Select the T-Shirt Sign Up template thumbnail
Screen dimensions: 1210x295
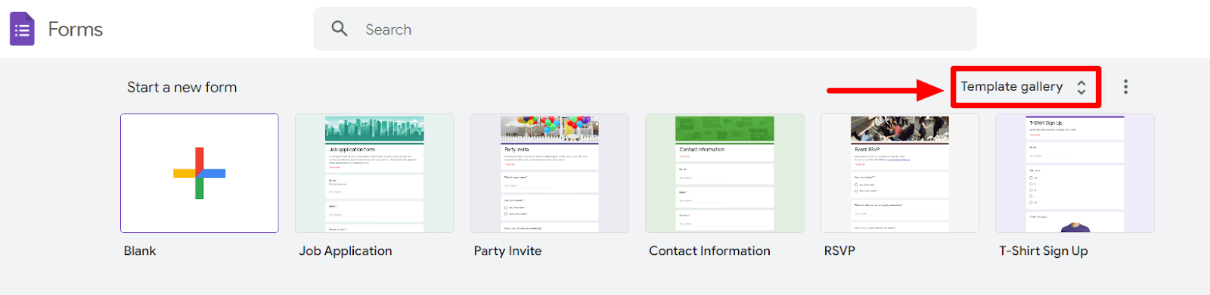click(x=1075, y=173)
